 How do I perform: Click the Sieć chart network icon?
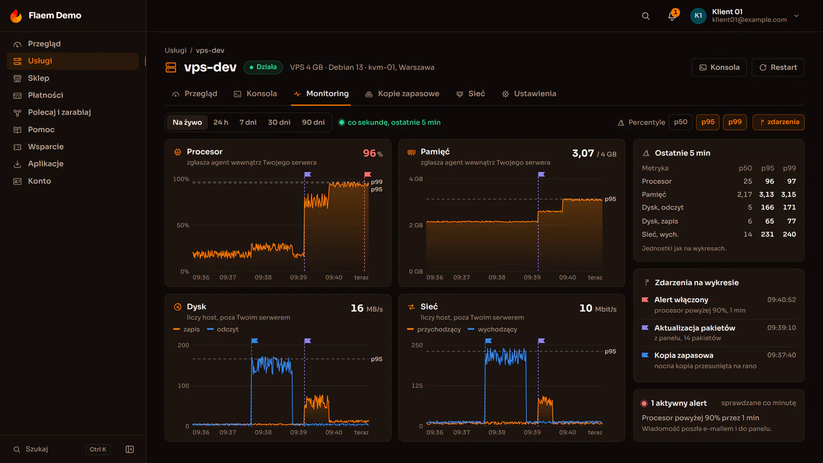click(x=411, y=307)
